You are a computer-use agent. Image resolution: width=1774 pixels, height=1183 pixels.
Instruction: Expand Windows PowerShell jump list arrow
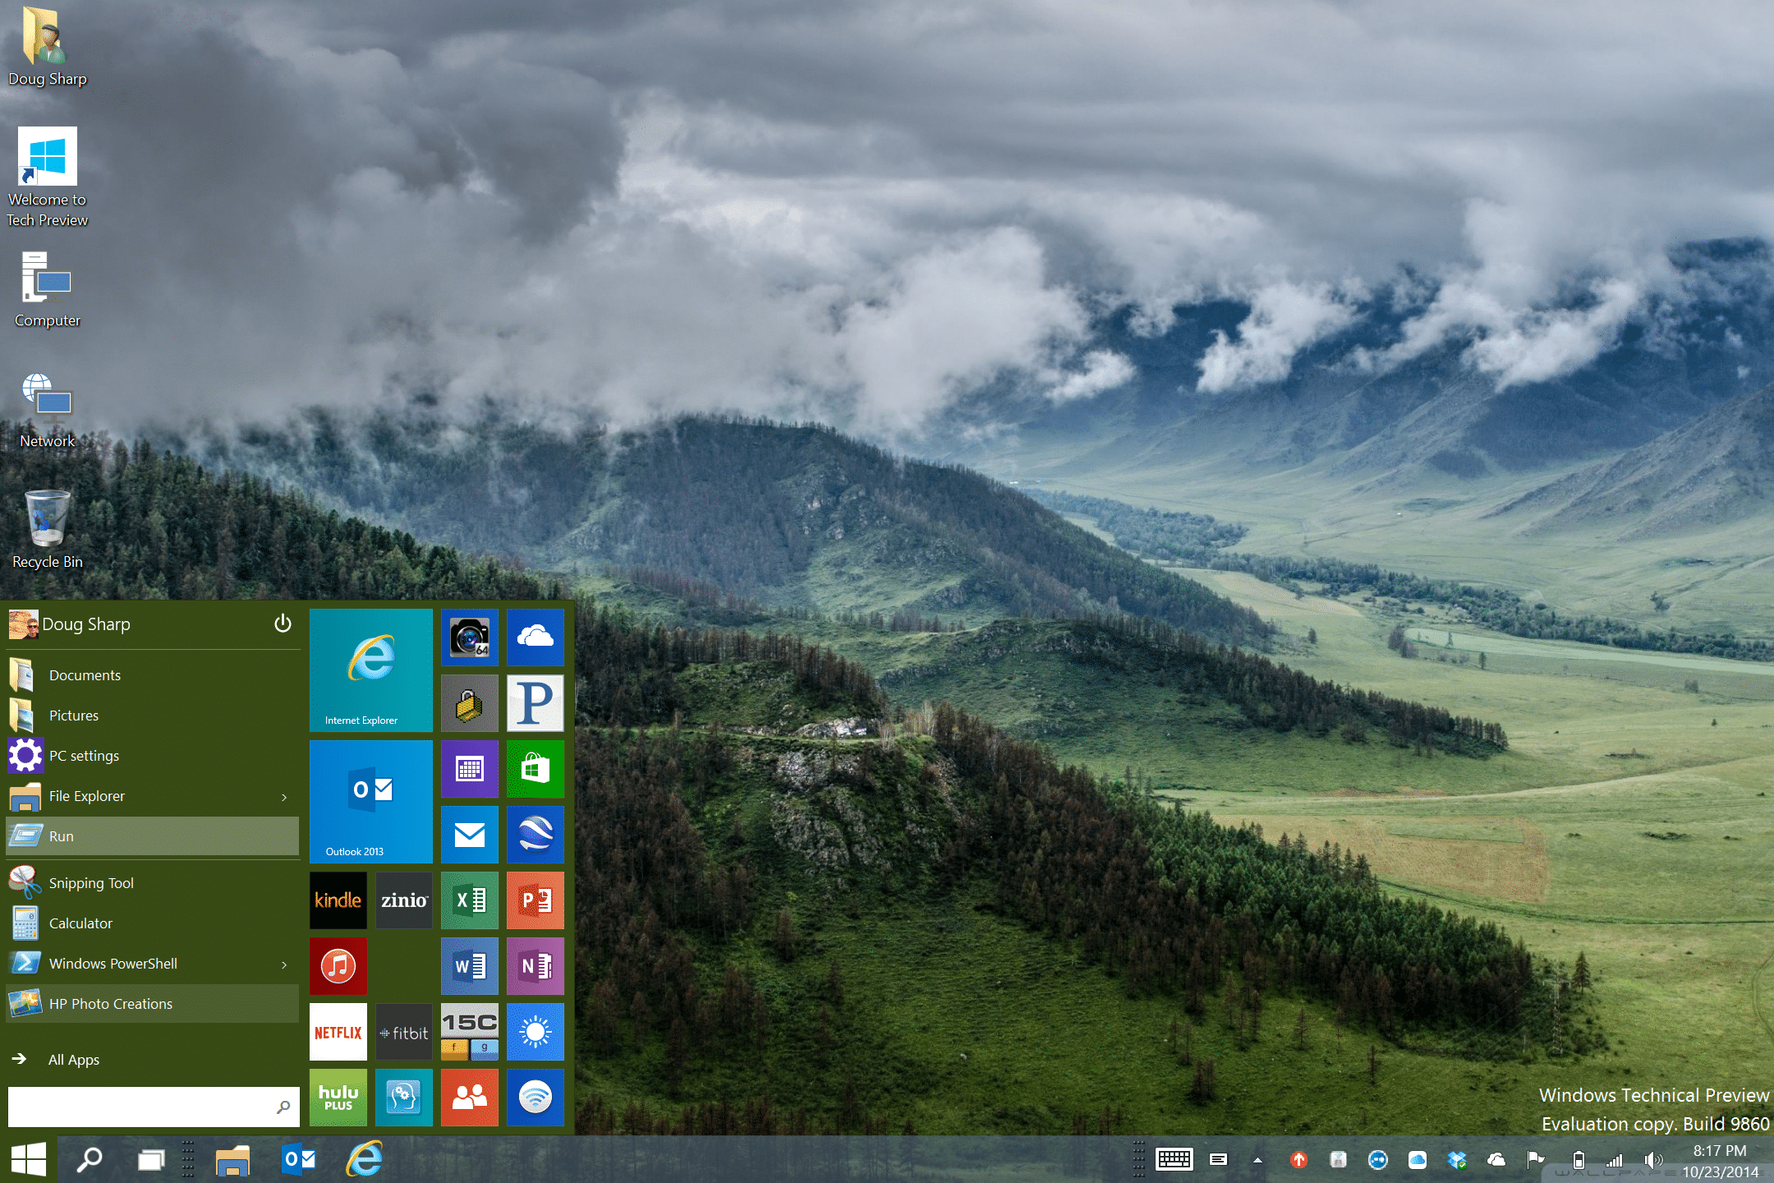(x=284, y=964)
